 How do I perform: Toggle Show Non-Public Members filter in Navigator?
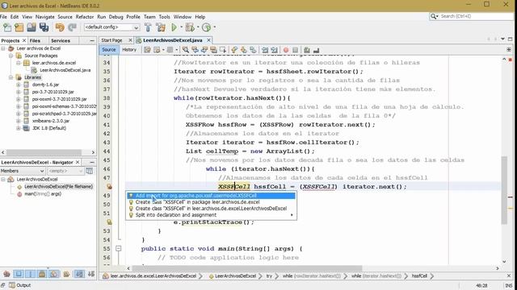pos(42,274)
